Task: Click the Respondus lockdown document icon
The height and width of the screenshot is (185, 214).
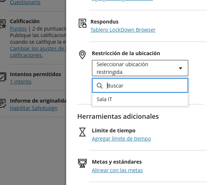Action: pos(82,23)
